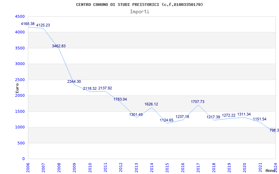The image size is (279, 174).
Task: Click the 1124.65 value label
Action: 167,120
